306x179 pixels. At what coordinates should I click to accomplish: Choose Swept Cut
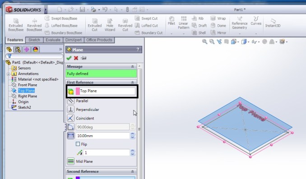click(146, 18)
